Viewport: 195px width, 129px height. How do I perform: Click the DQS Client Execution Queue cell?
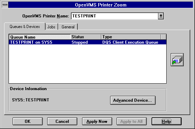(130, 42)
